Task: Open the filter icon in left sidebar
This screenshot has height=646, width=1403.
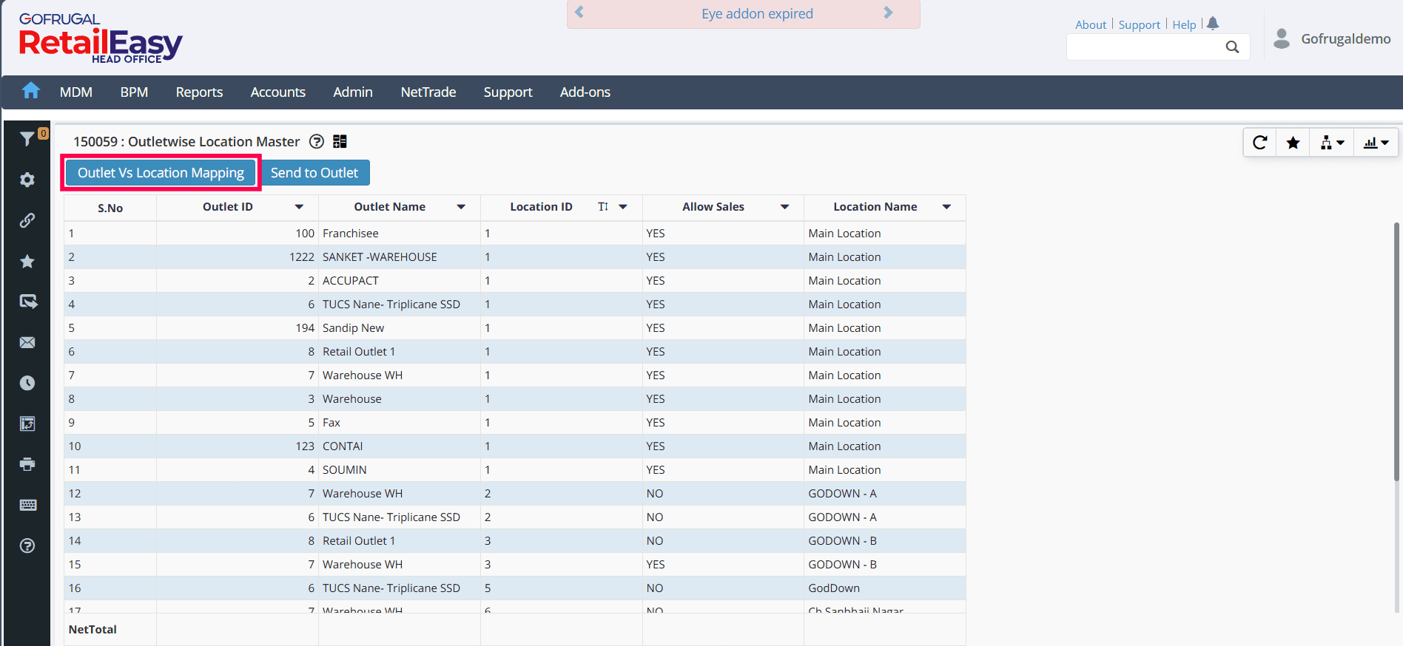Action: [27, 139]
